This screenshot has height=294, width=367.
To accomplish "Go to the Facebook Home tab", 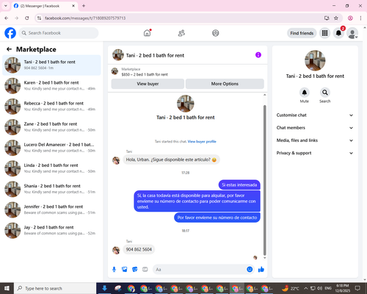I will click(148, 33).
